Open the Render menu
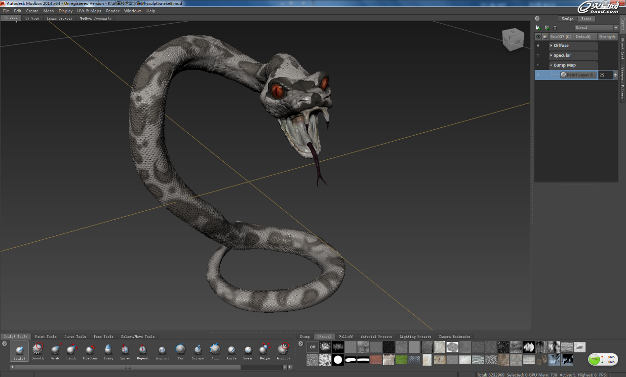The width and height of the screenshot is (626, 377). [113, 11]
